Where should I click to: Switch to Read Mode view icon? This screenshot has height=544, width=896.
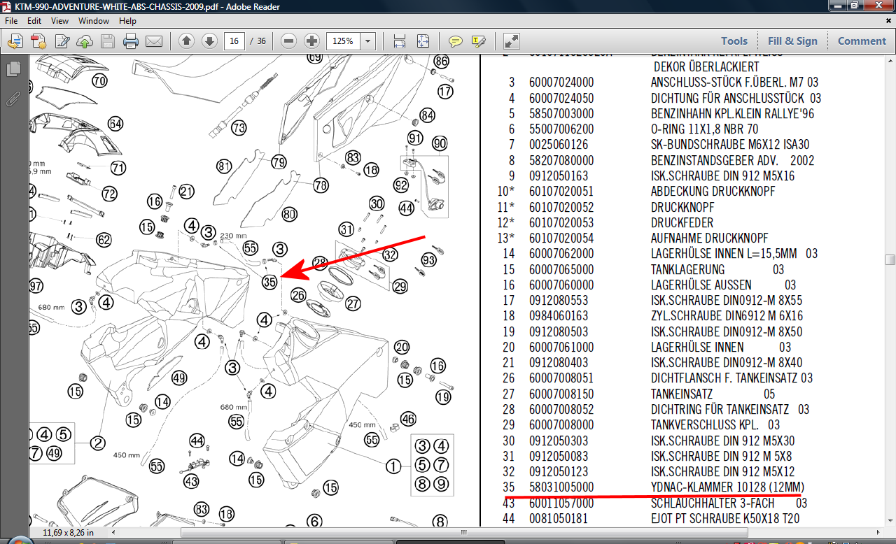click(512, 41)
